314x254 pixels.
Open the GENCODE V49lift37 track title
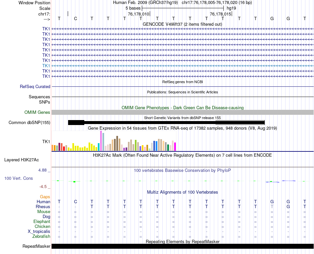click(182, 24)
